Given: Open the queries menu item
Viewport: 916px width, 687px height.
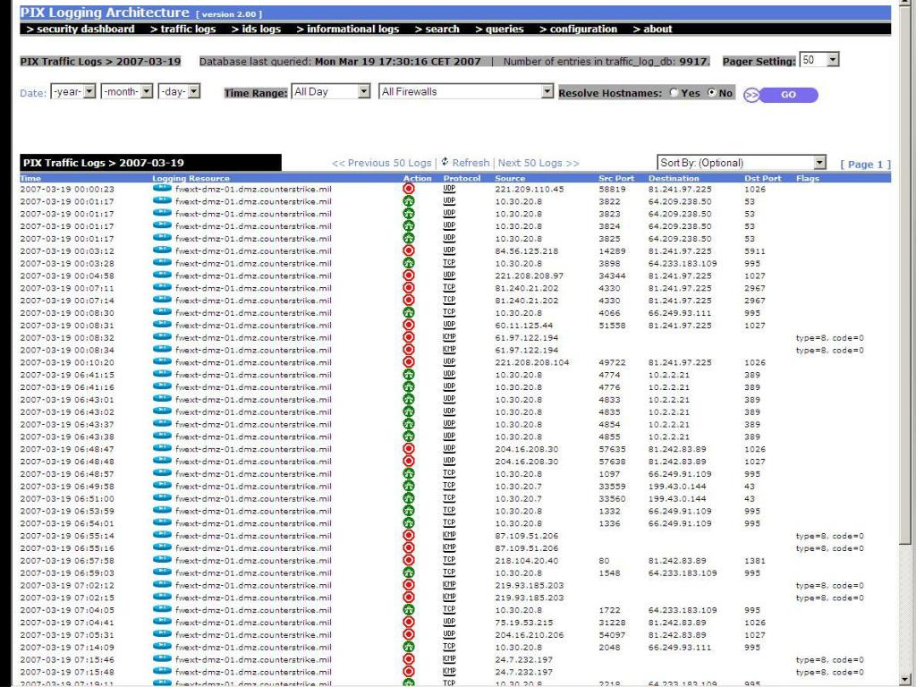Looking at the screenshot, I should [x=499, y=30].
